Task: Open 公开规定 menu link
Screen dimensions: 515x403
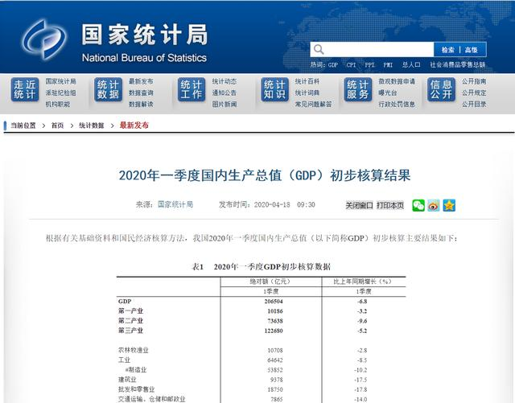Action: click(474, 93)
